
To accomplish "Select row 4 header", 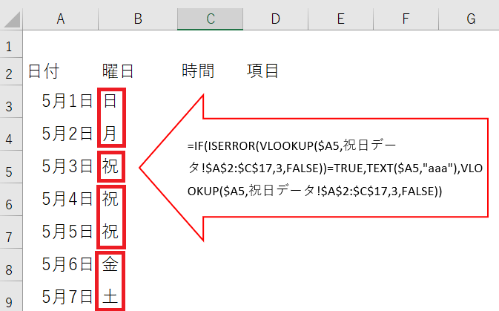I will (x=11, y=134).
